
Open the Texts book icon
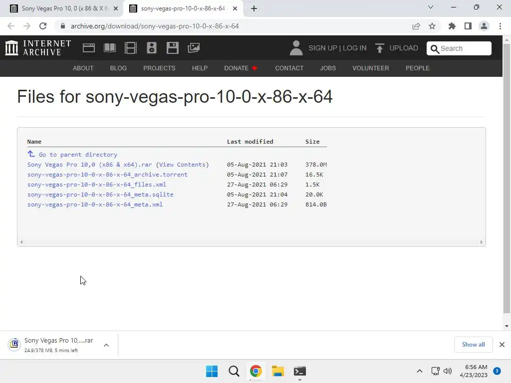(109, 48)
